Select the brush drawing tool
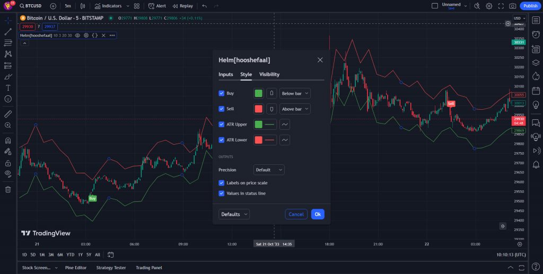 (x=8, y=76)
